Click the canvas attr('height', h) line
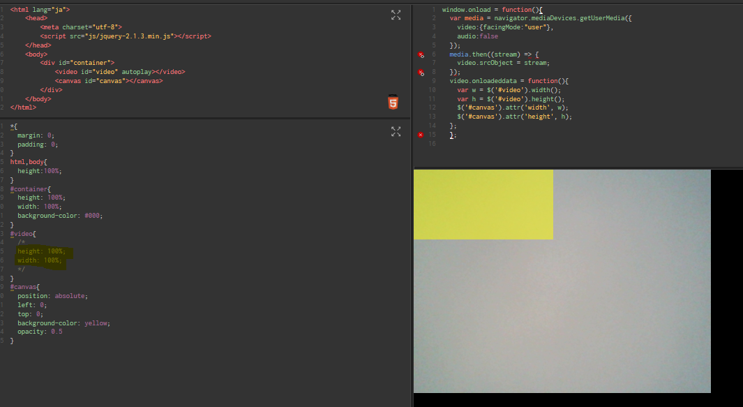The height and width of the screenshot is (407, 743). [515, 116]
